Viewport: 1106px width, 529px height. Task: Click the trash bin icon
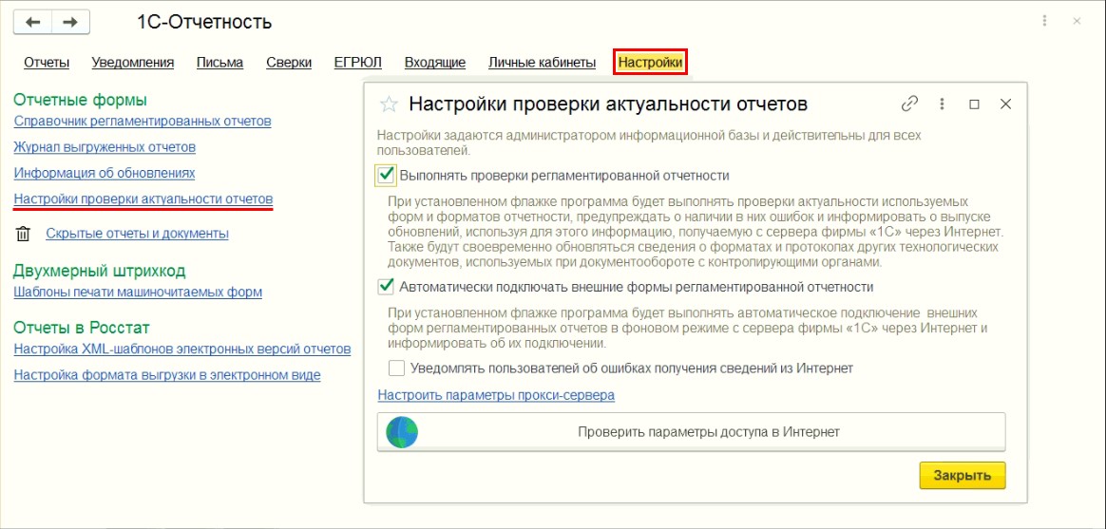click(x=23, y=234)
